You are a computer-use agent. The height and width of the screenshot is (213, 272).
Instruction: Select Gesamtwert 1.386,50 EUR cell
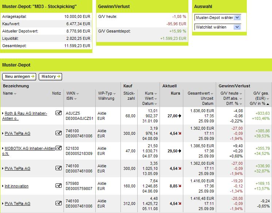tap(202, 146)
